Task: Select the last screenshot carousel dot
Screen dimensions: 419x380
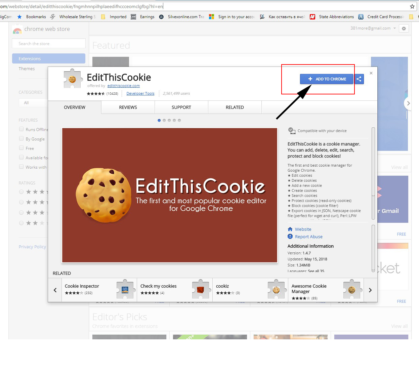Action: (179, 120)
